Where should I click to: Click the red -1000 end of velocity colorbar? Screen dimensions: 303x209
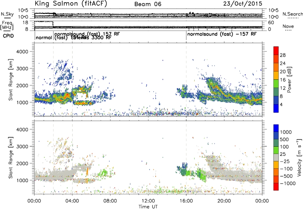(x=276, y=187)
